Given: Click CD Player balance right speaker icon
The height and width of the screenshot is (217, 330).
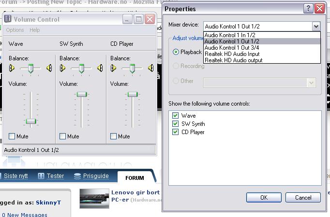Looking at the screenshot, I should (150, 68).
